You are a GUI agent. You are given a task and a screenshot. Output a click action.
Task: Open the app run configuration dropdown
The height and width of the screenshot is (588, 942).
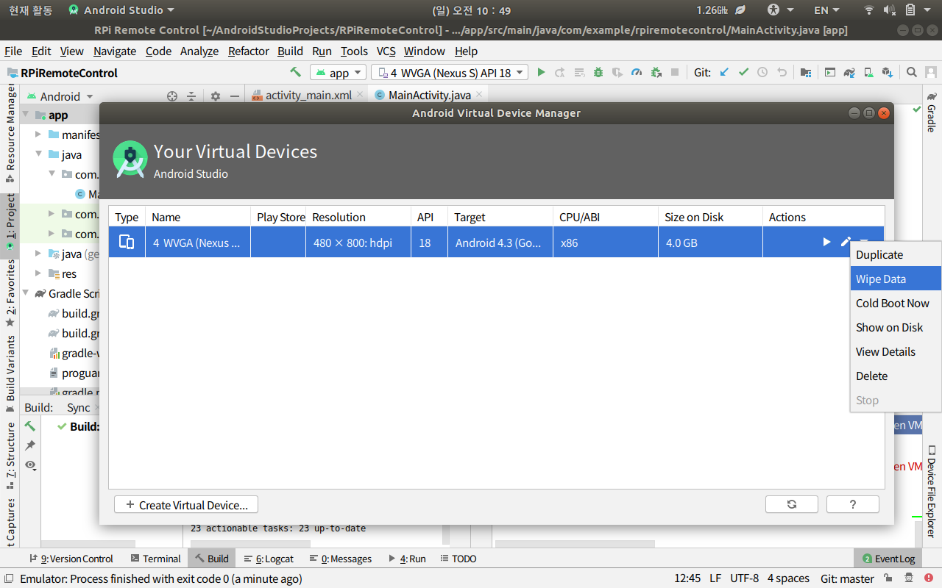(x=338, y=72)
